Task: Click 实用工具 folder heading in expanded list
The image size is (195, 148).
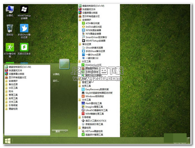Action: coord(85,86)
